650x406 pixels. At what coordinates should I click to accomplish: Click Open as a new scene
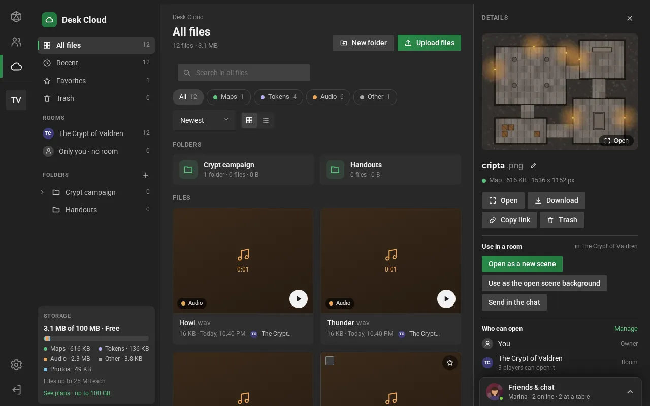[522, 264]
